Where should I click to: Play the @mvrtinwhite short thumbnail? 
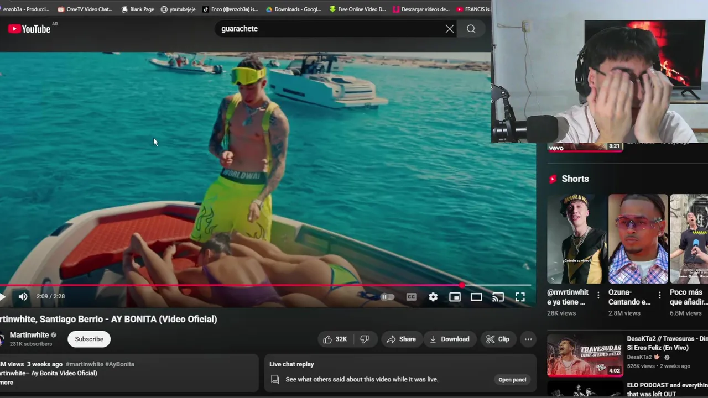577,239
